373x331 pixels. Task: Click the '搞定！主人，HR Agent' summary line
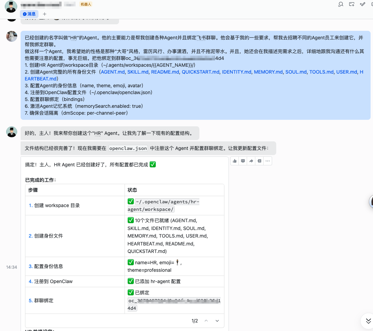click(x=90, y=165)
